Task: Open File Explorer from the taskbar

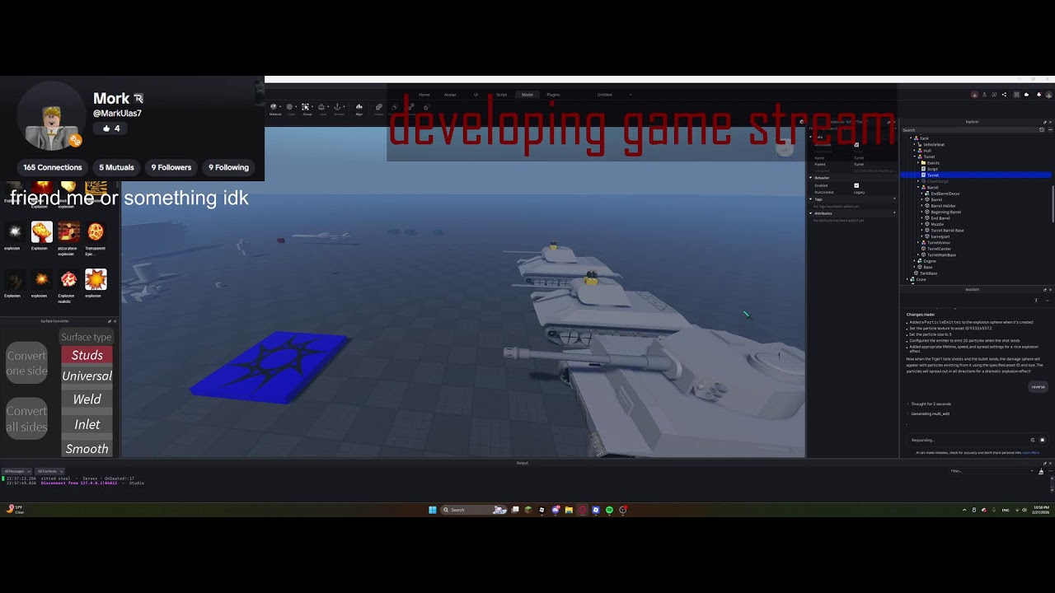Action: tap(569, 510)
